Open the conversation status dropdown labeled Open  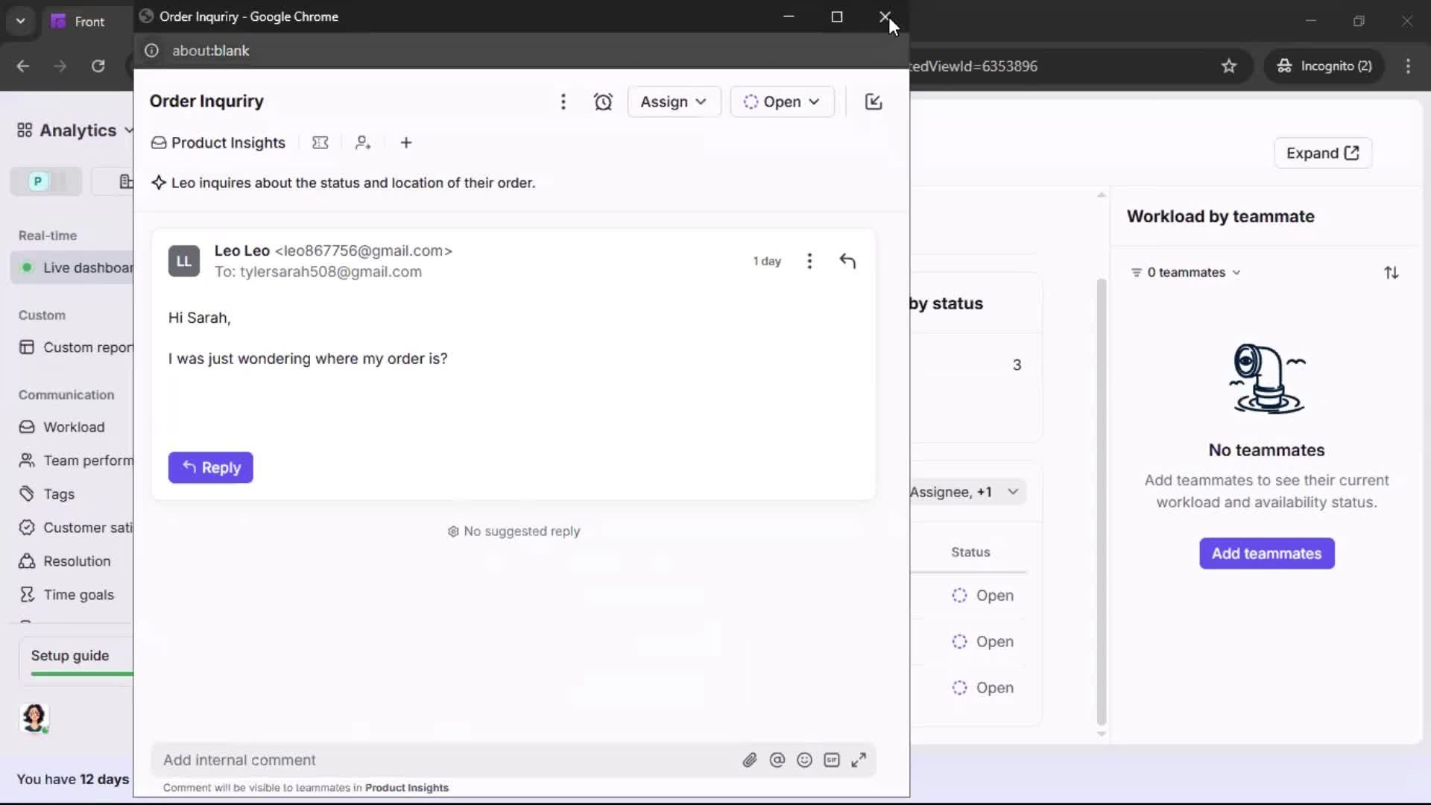tap(783, 102)
